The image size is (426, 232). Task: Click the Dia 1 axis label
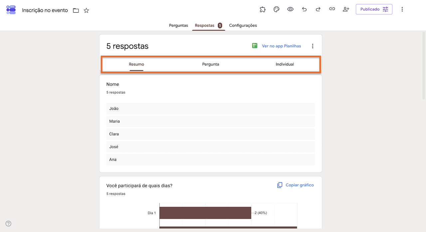(x=152, y=213)
